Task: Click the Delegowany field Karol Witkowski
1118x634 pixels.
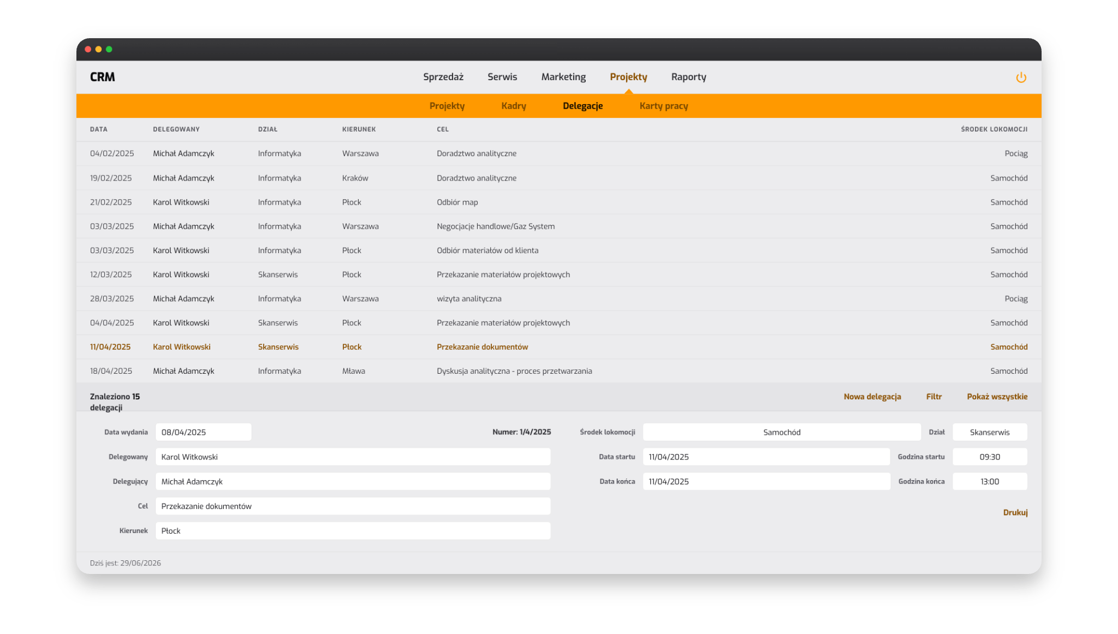Action: click(353, 457)
